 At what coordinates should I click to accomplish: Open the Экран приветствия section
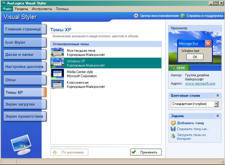point(25,117)
